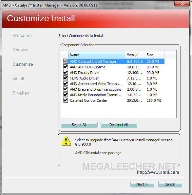
Task: Toggle the AMD Catalyst Install Manager checkbox
Action: pos(66,61)
